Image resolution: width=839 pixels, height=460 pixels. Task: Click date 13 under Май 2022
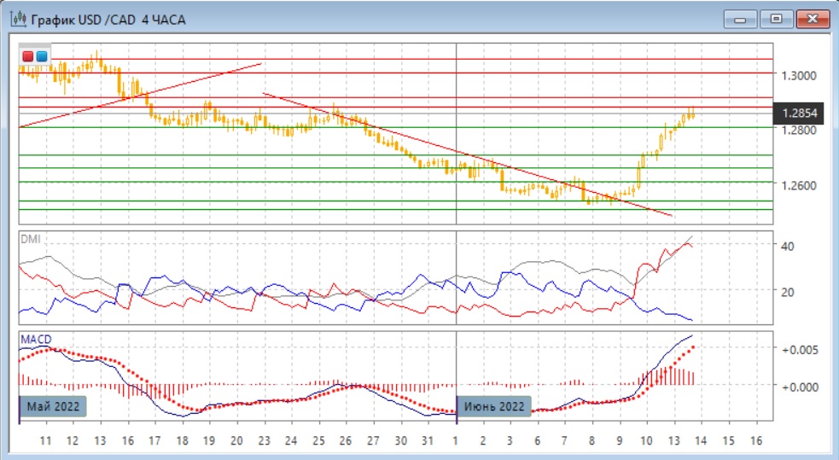[x=100, y=440]
